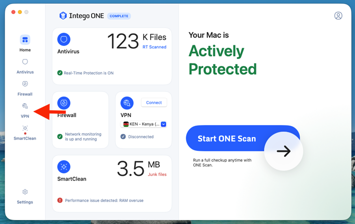
Task: Click the blue VPN card icon
Action: tap(127, 103)
